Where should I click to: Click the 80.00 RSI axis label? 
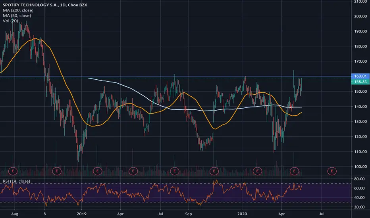point(359,179)
